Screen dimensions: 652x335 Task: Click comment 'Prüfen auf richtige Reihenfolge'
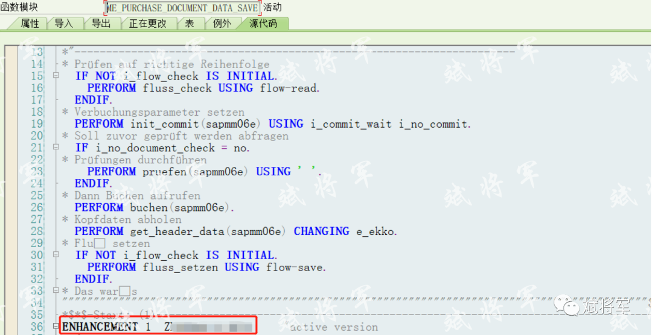[x=171, y=64]
